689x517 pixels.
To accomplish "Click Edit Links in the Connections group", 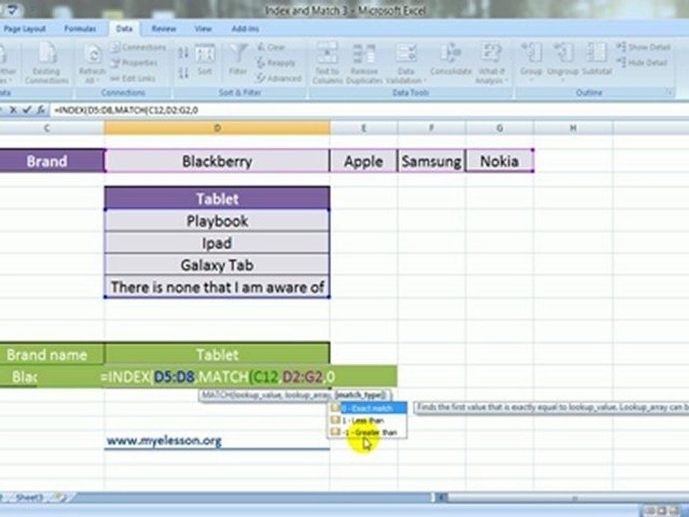I will pyautogui.click(x=133, y=78).
